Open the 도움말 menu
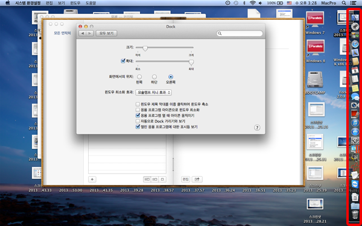Screen dimensions: 362x226 click(91, 3)
